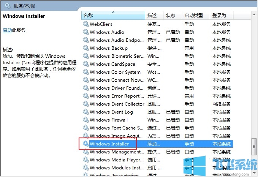Click gear icon beside Windows Media Player service
258x177 pixels.
[86, 160]
